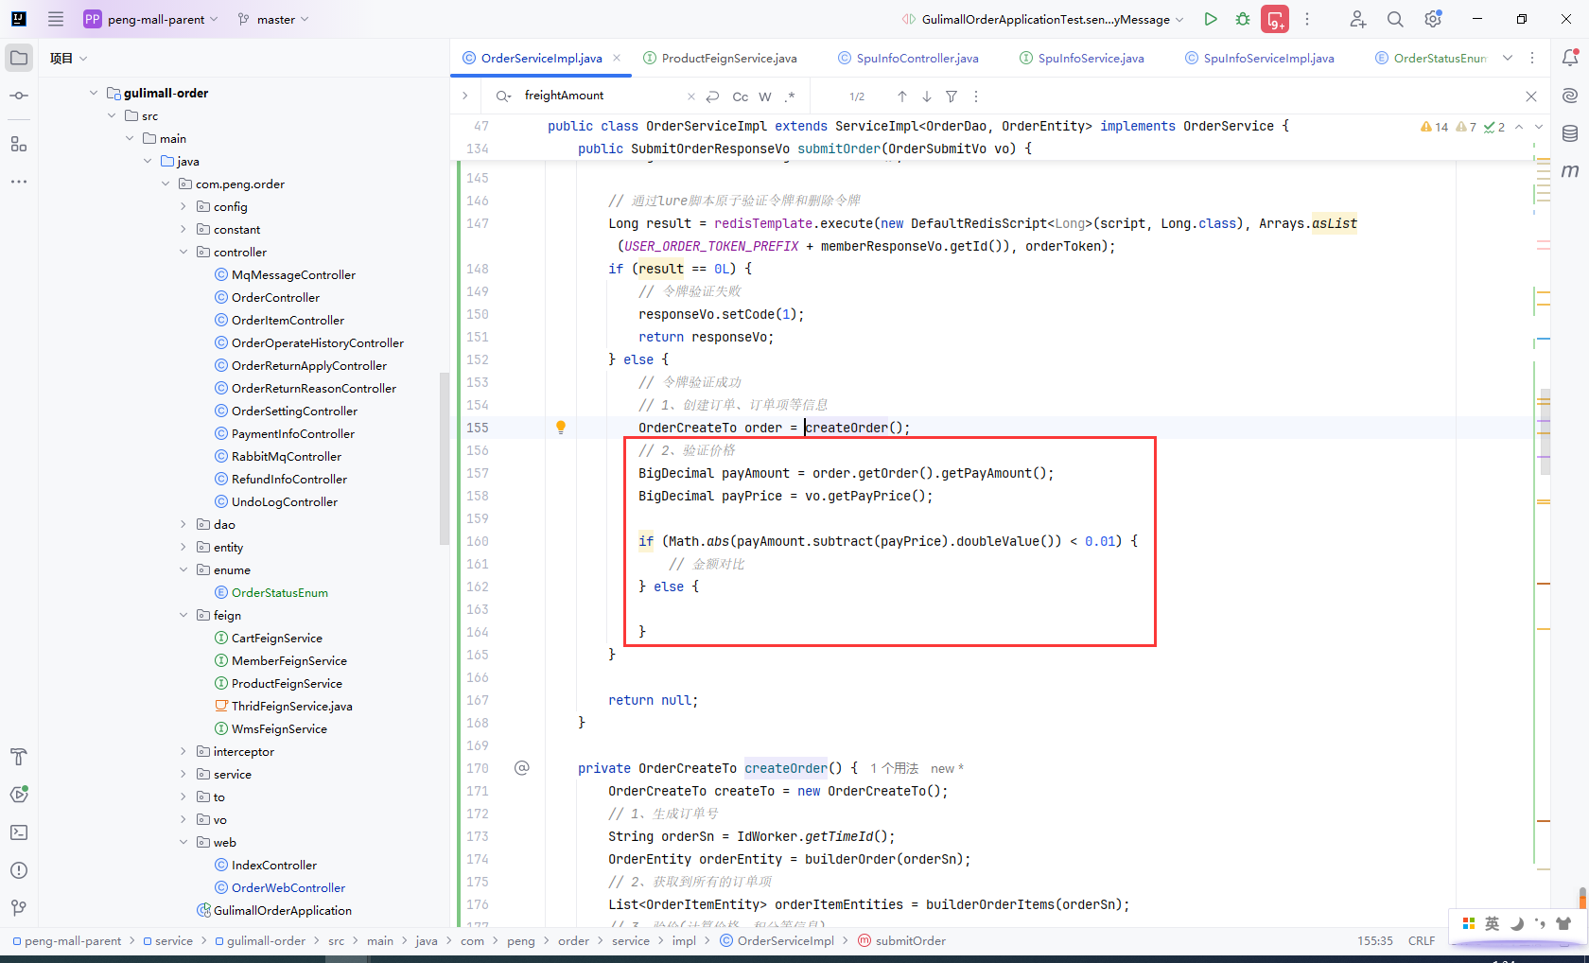Open the 项目 view dropdown
The width and height of the screenshot is (1589, 963).
click(x=69, y=58)
